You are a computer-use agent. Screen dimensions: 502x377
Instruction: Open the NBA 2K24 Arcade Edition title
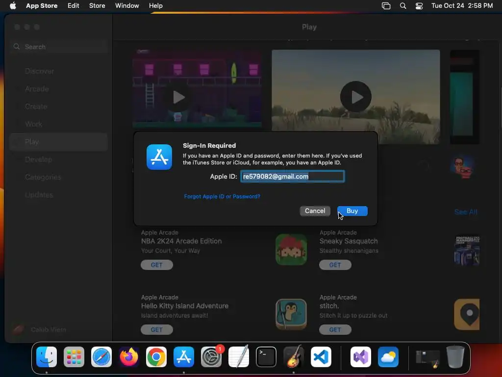pos(181,241)
